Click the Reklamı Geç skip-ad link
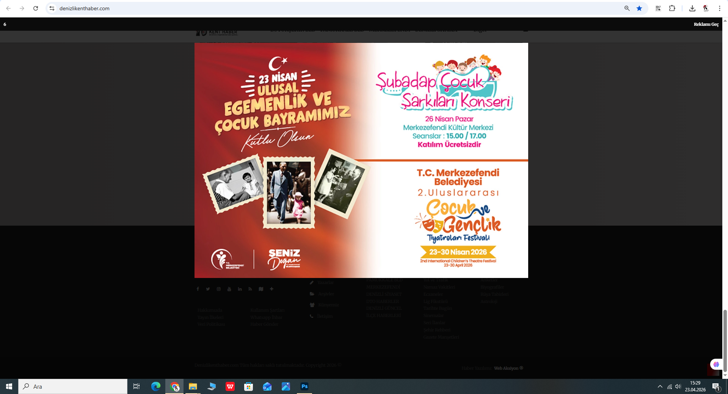This screenshot has width=728, height=394. click(x=706, y=24)
